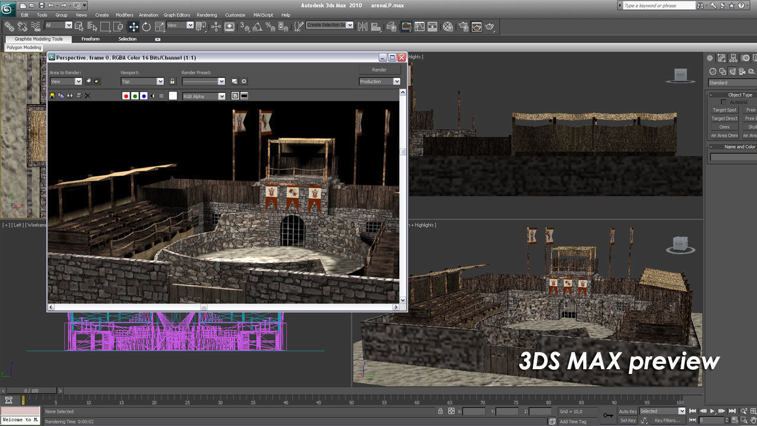Click the Play Animation button

[x=713, y=411]
